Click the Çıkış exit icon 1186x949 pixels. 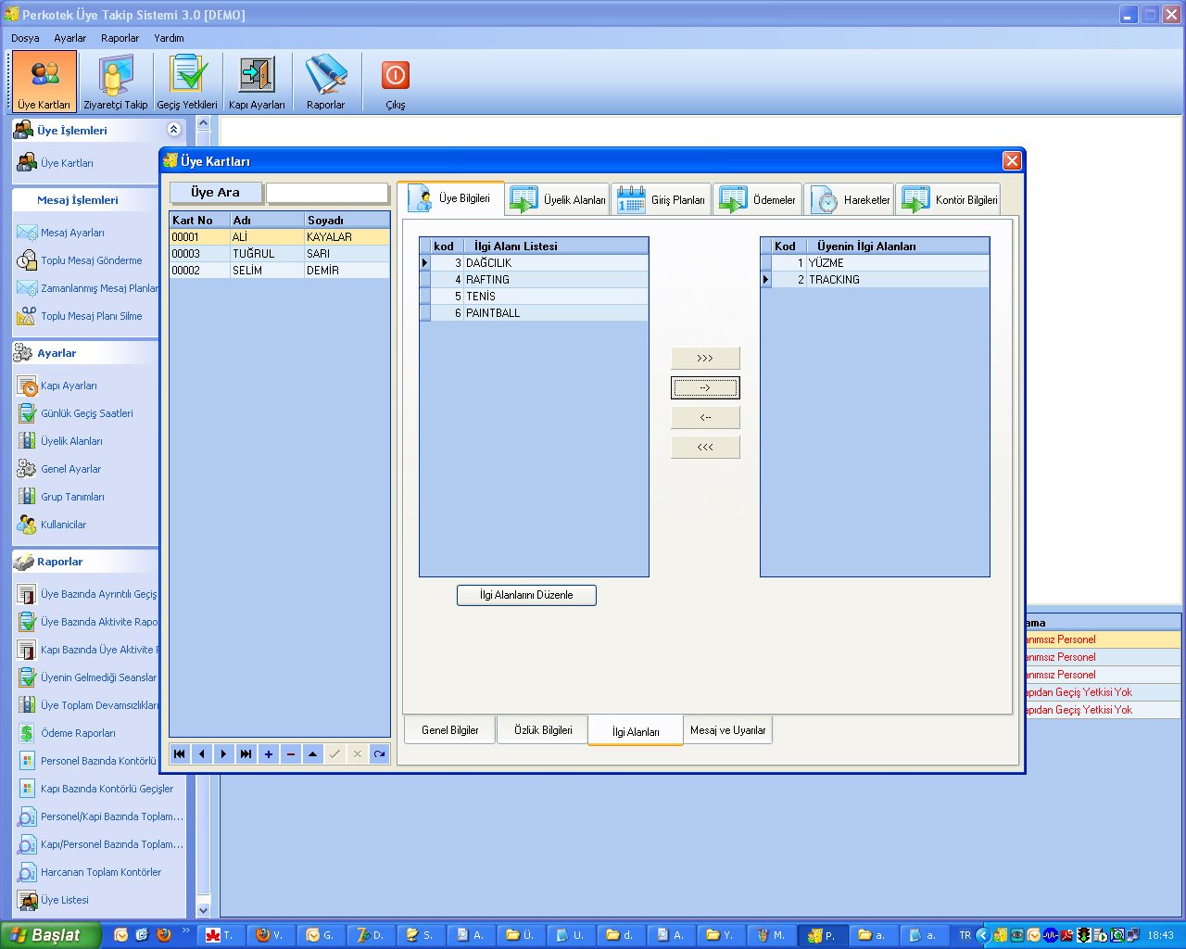point(396,82)
